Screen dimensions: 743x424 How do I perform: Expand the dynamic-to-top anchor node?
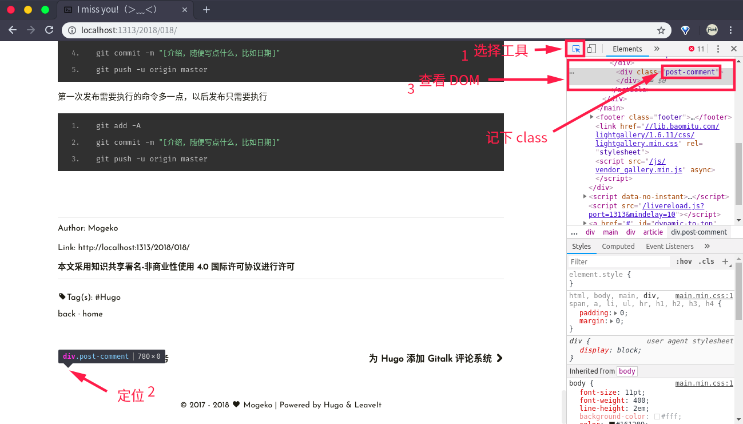585,223
